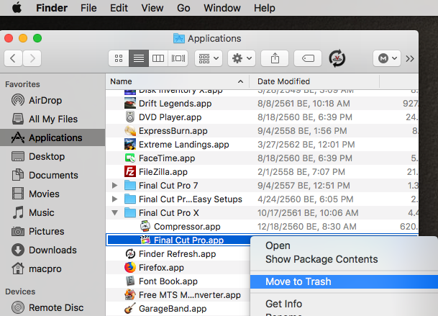Viewport: 438px width, 316px height.
Task: Show more toolbar items with double chevron
Action: coord(410,59)
